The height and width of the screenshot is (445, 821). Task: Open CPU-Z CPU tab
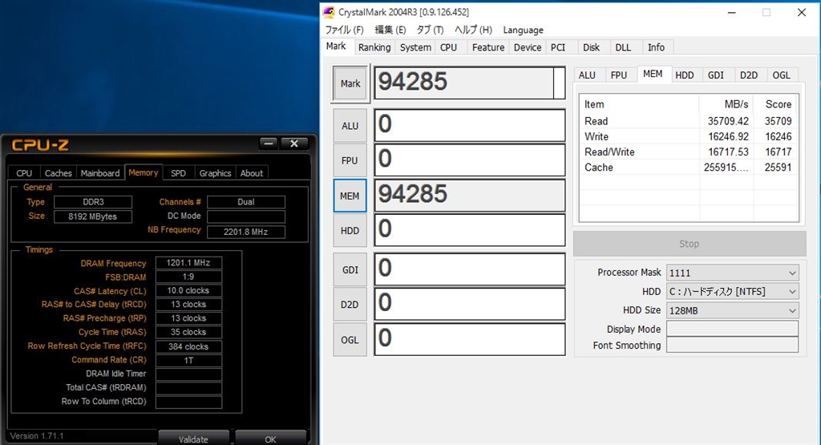click(x=24, y=173)
